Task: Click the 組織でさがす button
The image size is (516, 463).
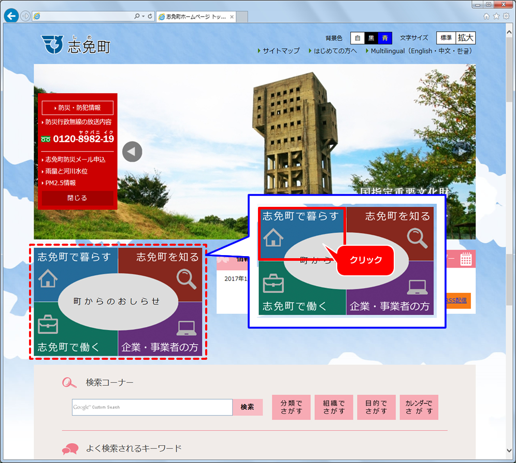Action: pos(334,407)
